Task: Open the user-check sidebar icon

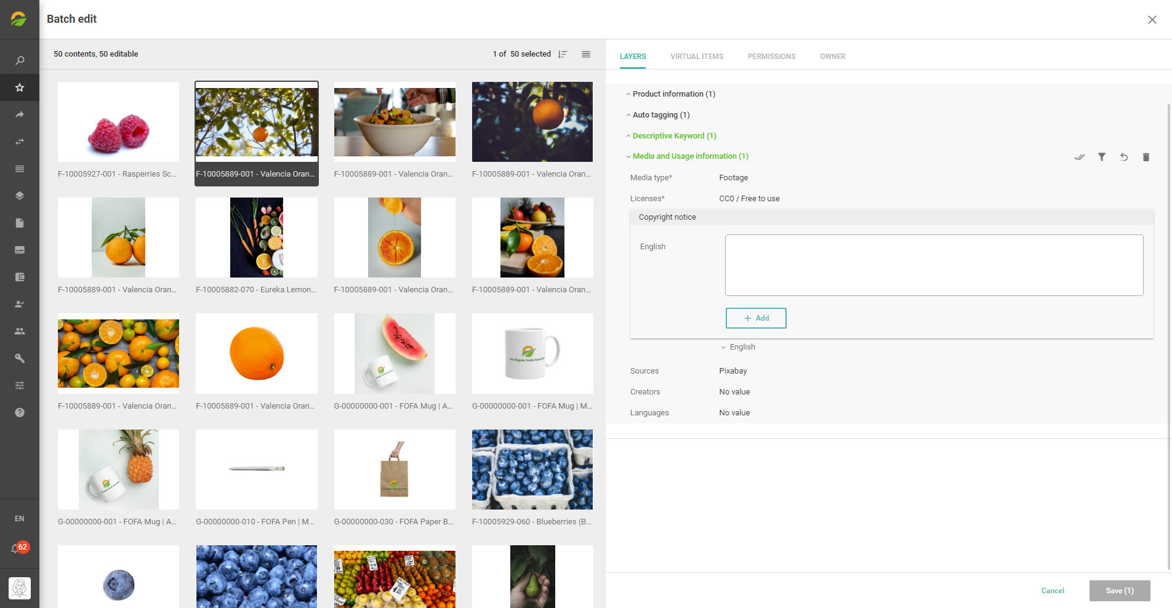Action: (20, 304)
